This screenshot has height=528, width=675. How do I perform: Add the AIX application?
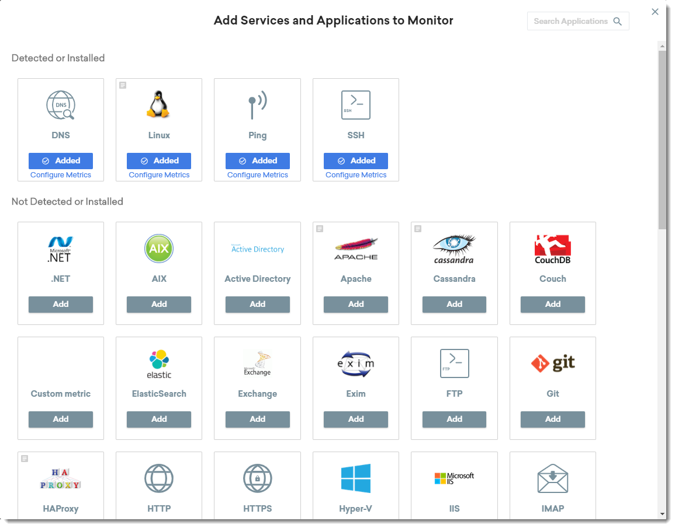(159, 304)
